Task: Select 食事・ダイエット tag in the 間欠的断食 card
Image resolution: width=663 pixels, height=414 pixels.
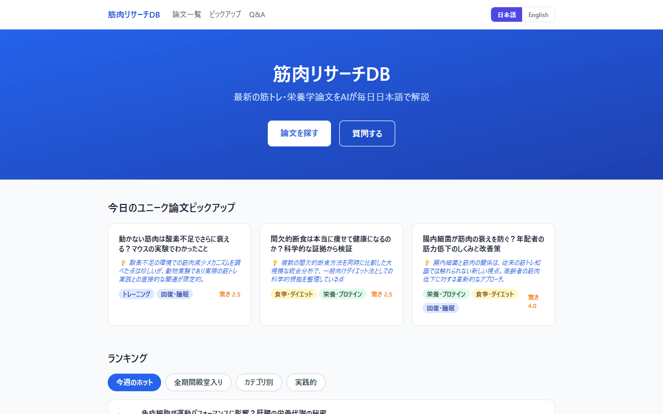Action: point(294,294)
